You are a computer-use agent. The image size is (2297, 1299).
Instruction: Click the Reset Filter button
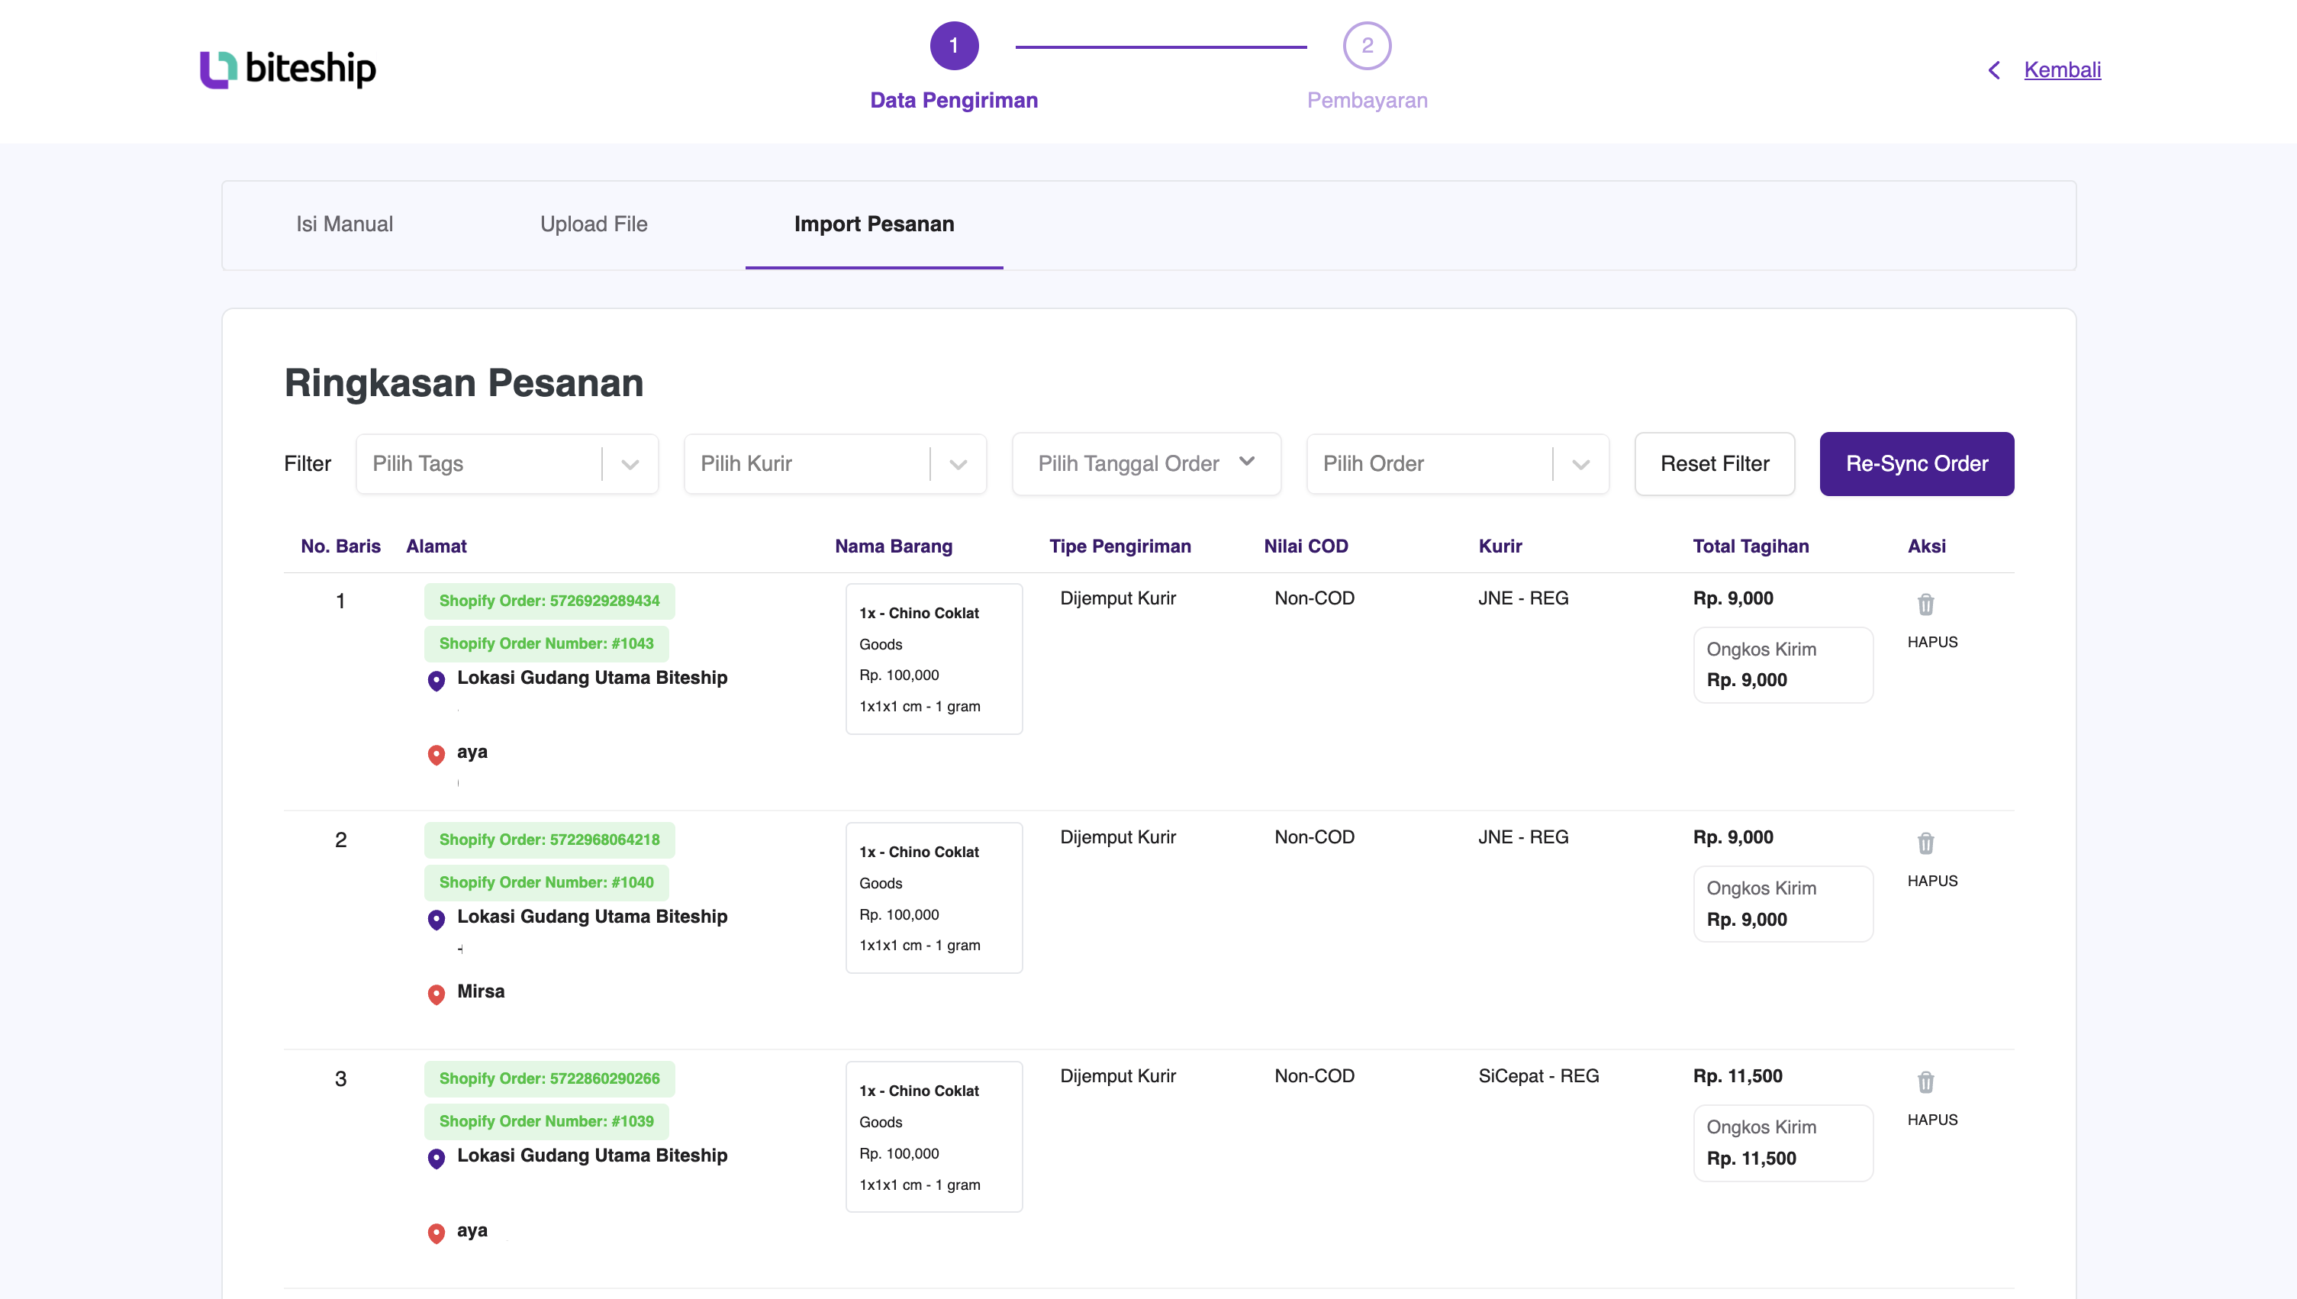[x=1714, y=463]
